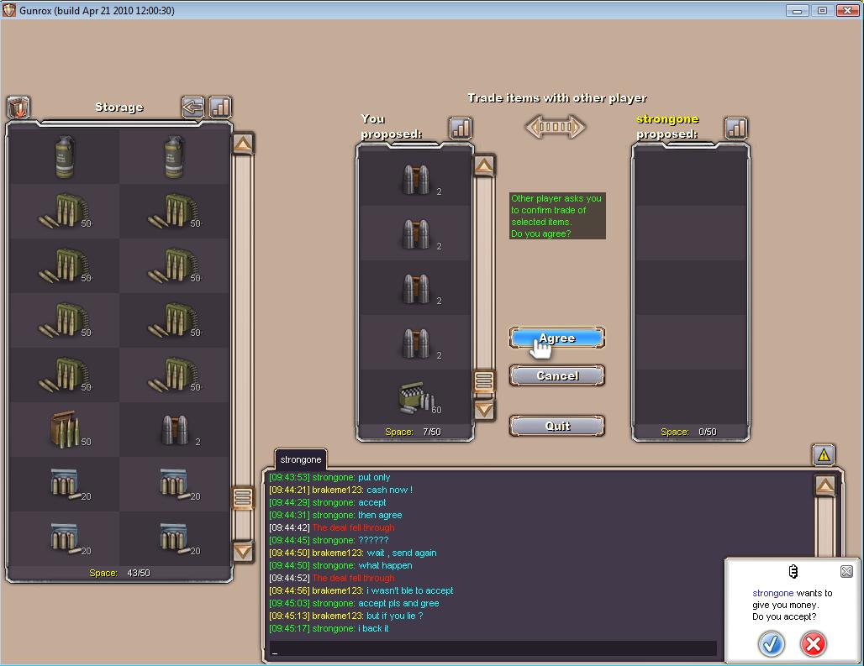Decline money offer with red X

point(813,643)
